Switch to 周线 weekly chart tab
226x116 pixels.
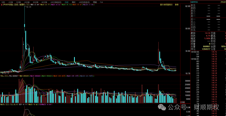[74, 2]
